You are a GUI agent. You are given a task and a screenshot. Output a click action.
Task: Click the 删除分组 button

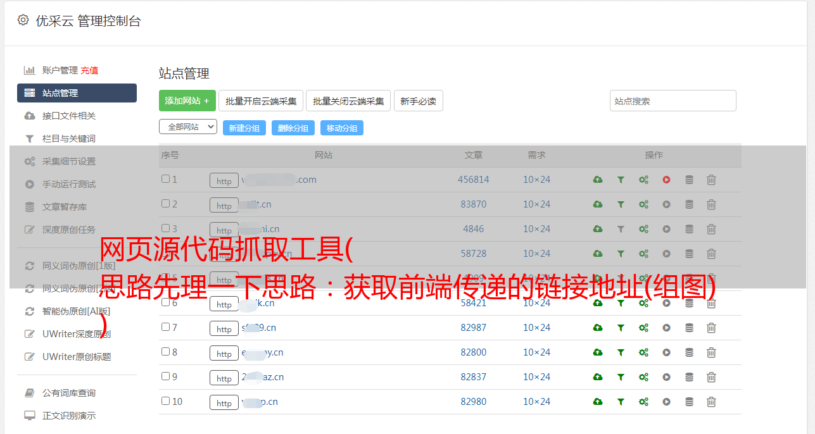pos(293,128)
